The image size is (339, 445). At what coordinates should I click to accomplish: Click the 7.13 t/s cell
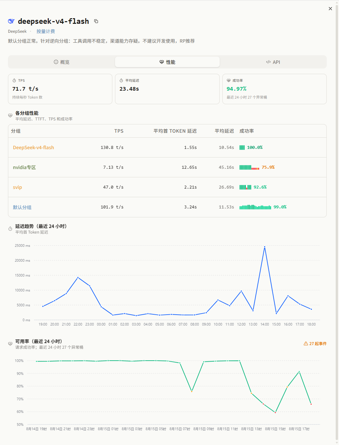(113, 167)
